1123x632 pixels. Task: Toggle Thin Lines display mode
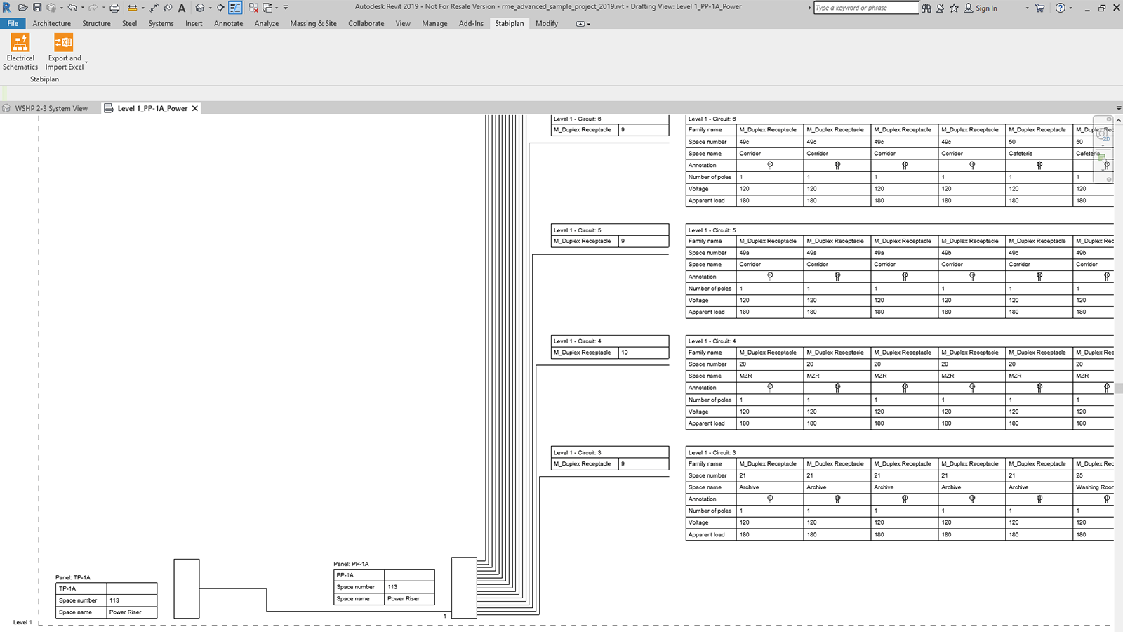[x=236, y=8]
